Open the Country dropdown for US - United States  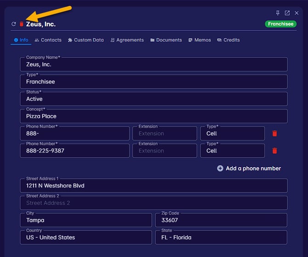[86, 237]
